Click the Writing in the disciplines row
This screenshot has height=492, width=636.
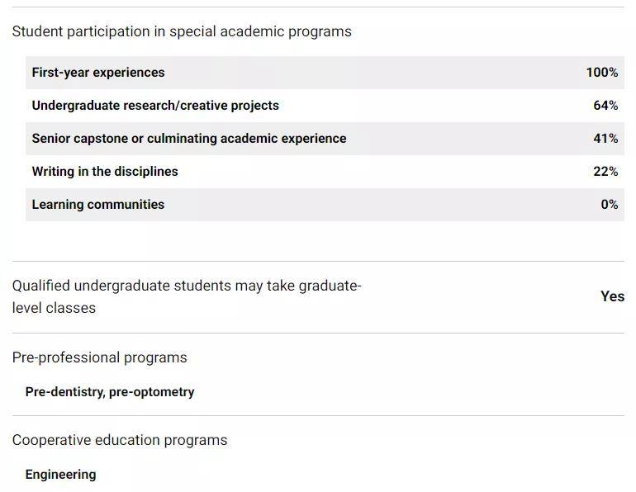tap(325, 172)
